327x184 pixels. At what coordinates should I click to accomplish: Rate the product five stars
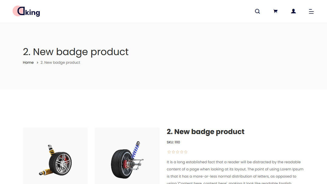pos(186,152)
